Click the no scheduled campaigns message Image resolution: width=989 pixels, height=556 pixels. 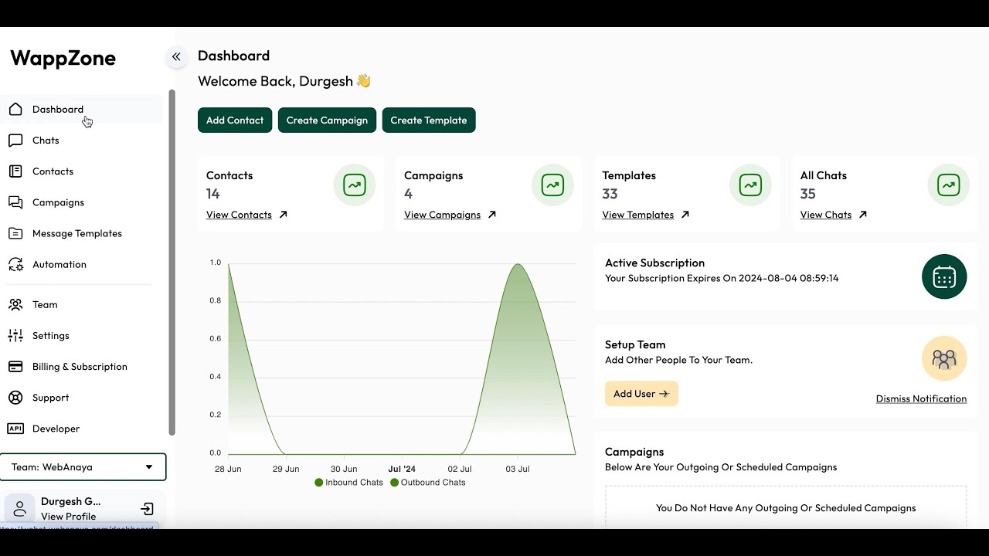[786, 508]
